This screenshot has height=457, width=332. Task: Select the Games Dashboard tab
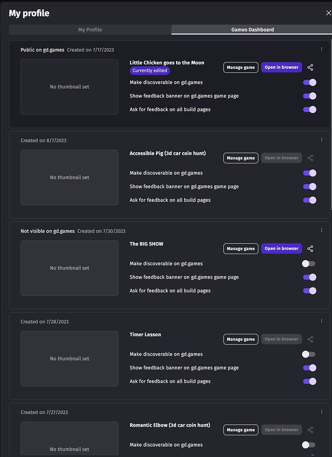point(252,29)
